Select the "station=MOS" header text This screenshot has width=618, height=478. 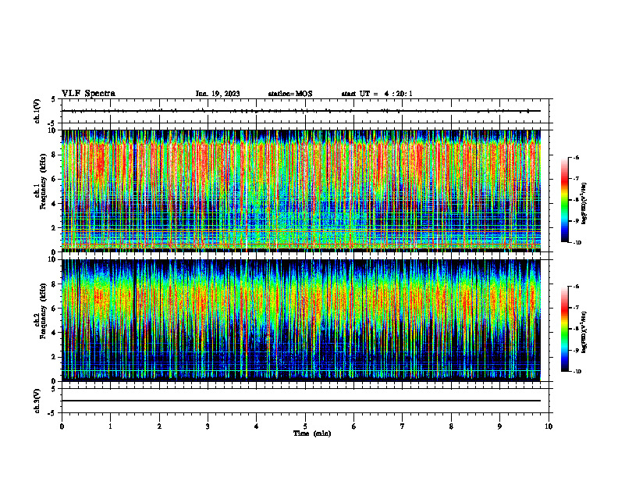coord(290,94)
